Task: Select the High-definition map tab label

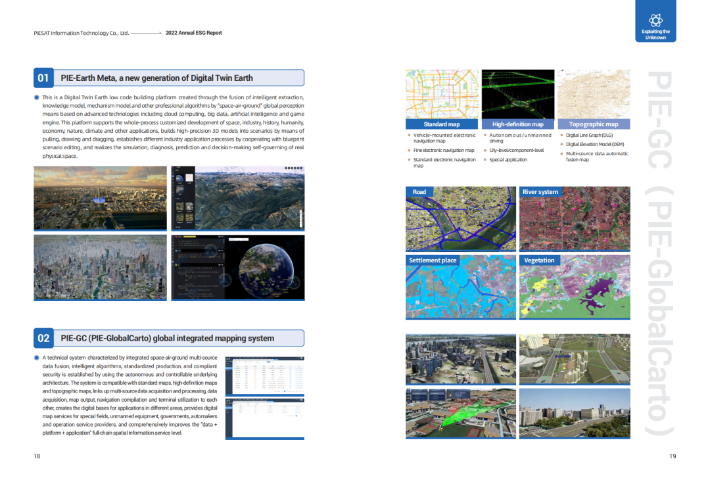Action: pos(518,124)
